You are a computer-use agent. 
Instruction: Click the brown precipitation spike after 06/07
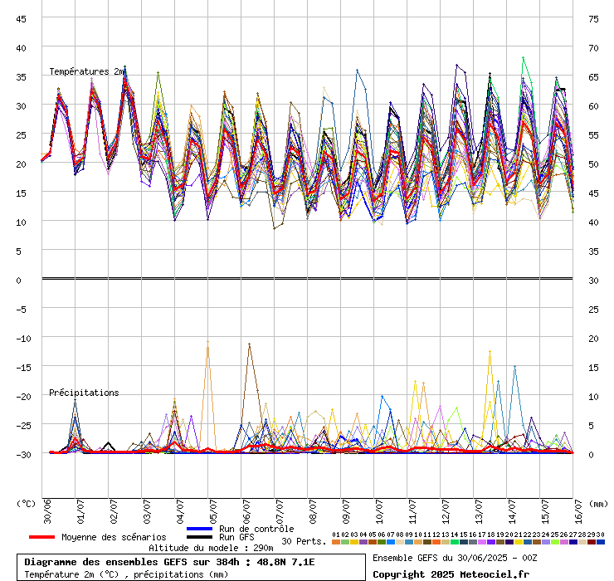[x=250, y=344]
